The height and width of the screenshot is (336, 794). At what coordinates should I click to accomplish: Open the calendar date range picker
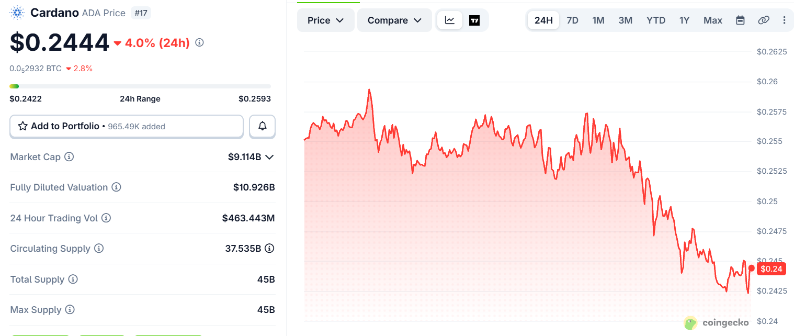tap(740, 20)
